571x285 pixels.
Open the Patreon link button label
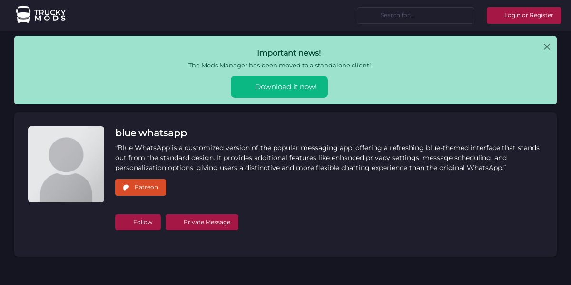pyautogui.click(x=146, y=187)
